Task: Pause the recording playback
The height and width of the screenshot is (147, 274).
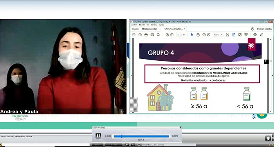Action: (98, 136)
